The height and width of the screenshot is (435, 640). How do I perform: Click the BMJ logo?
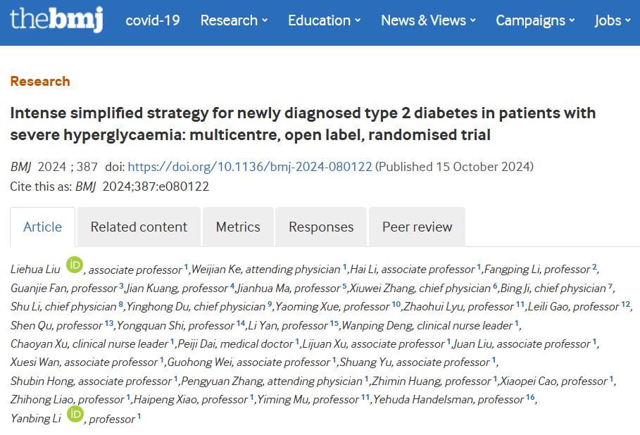56,19
